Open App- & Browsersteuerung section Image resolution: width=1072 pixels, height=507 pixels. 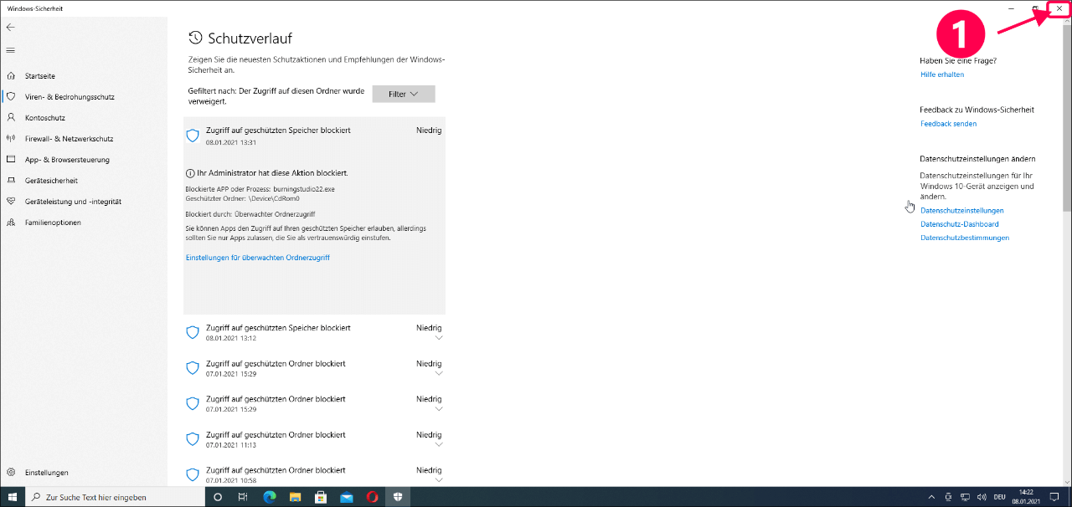click(67, 159)
